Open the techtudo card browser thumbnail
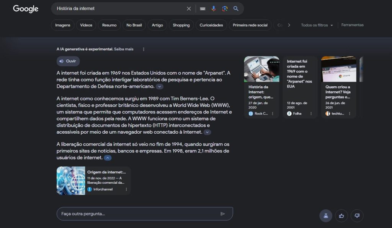392x228 pixels. point(339,69)
